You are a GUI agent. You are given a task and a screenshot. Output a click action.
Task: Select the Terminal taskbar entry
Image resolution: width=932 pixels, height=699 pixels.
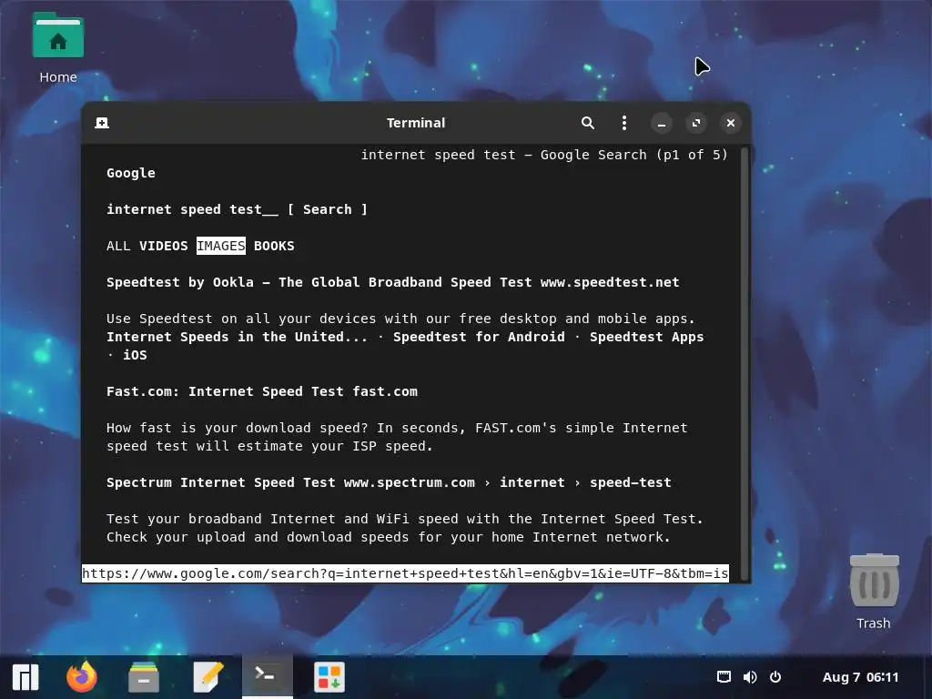pos(267,676)
